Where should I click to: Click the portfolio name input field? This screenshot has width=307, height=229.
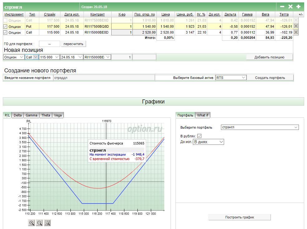pos(104,78)
